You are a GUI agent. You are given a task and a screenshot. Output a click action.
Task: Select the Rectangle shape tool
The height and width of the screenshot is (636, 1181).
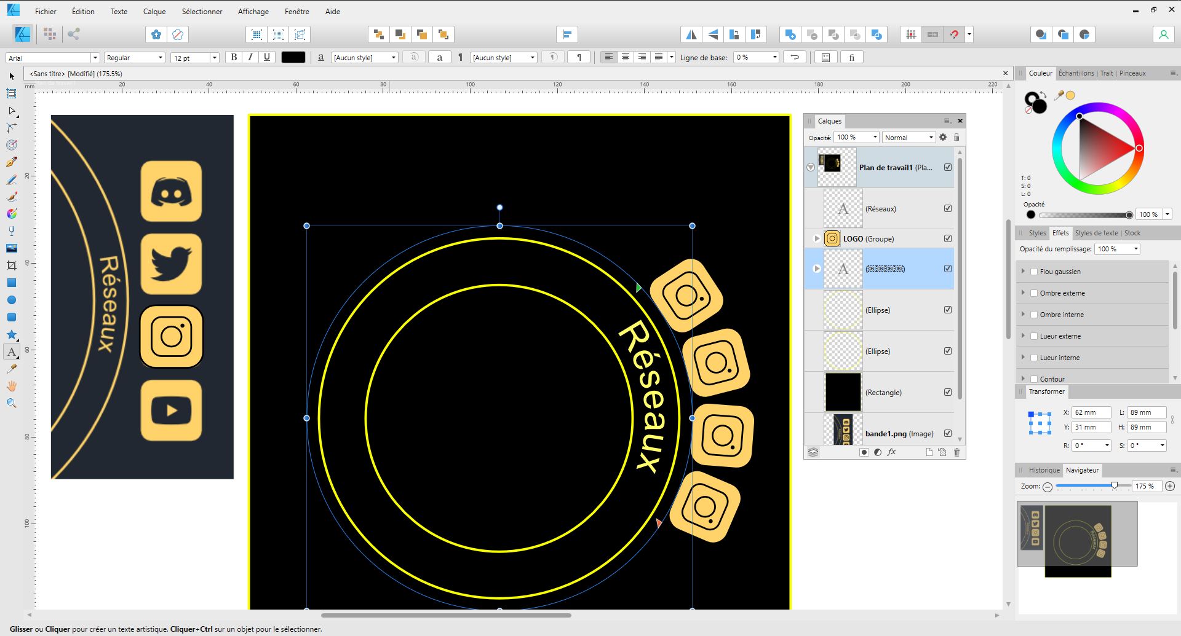coord(12,283)
